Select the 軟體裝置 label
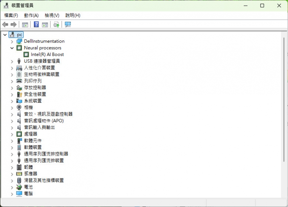This screenshot has width=288, height=207. coord(33,147)
